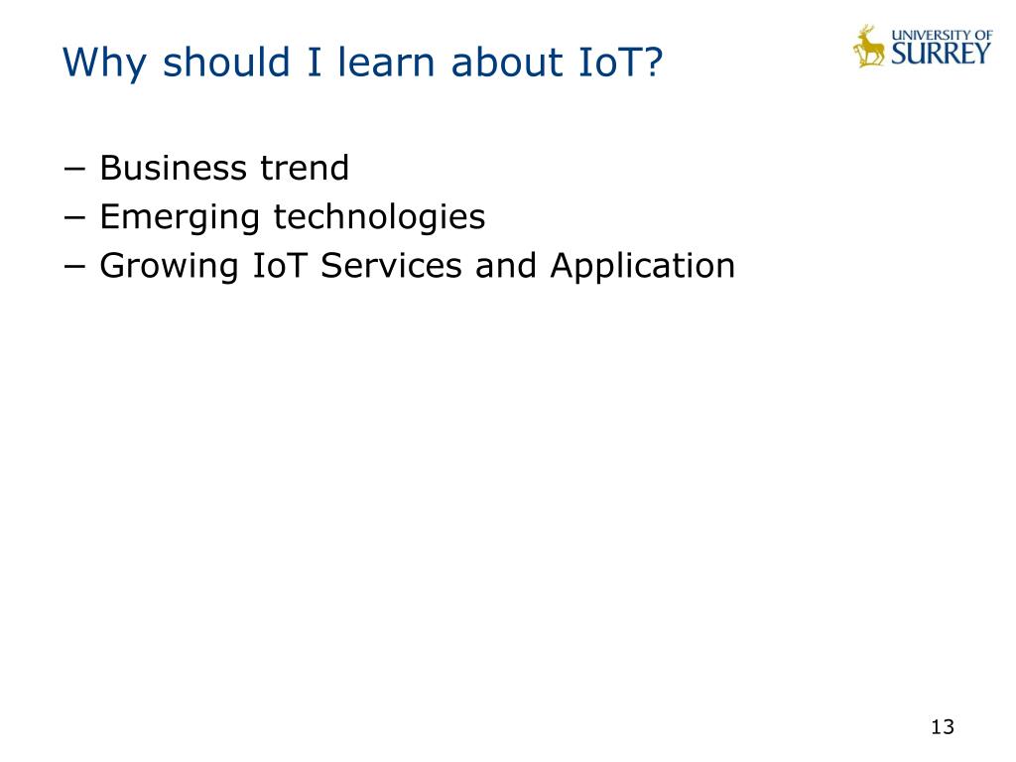
Task: Click the word 'technologies' in second bullet
Action: (379, 218)
